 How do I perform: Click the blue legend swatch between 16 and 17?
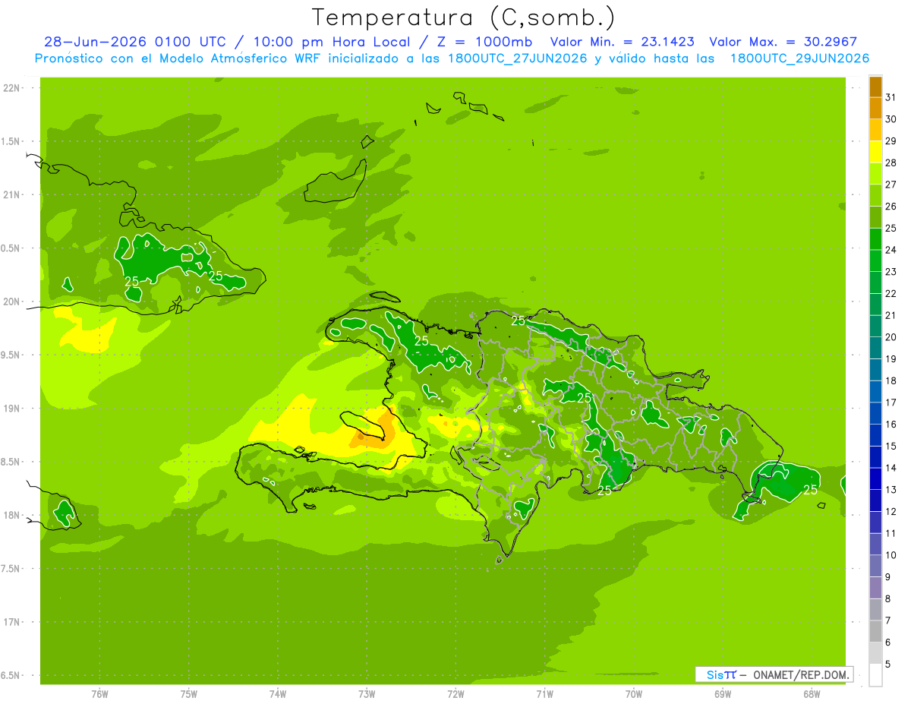pyautogui.click(x=875, y=413)
